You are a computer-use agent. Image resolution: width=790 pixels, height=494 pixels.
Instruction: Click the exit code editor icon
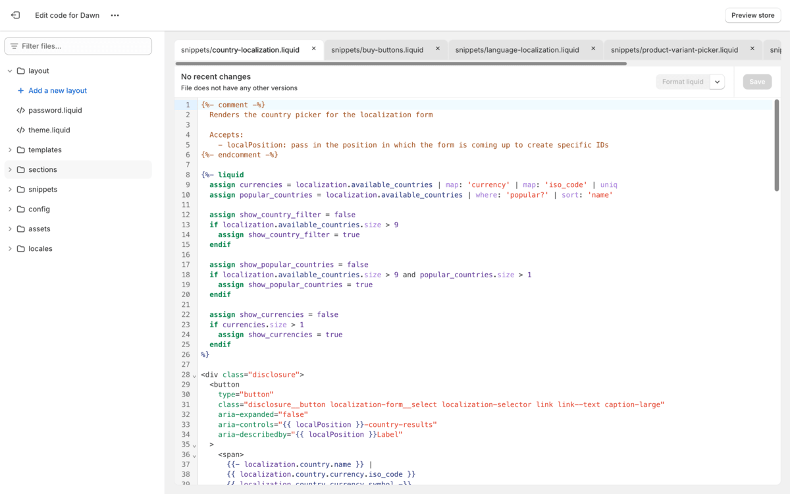point(14,14)
